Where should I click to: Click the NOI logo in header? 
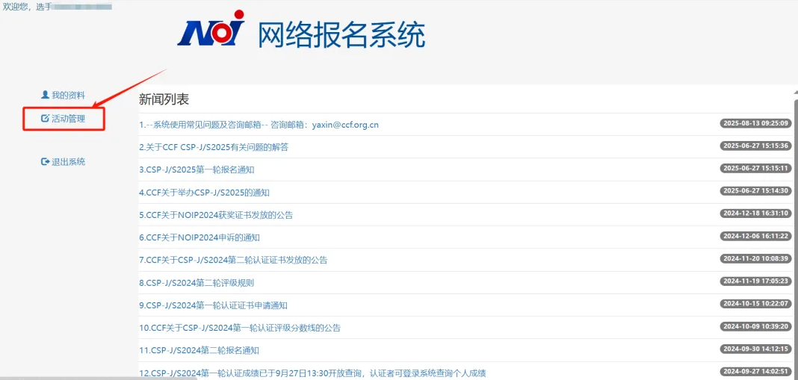tap(211, 31)
